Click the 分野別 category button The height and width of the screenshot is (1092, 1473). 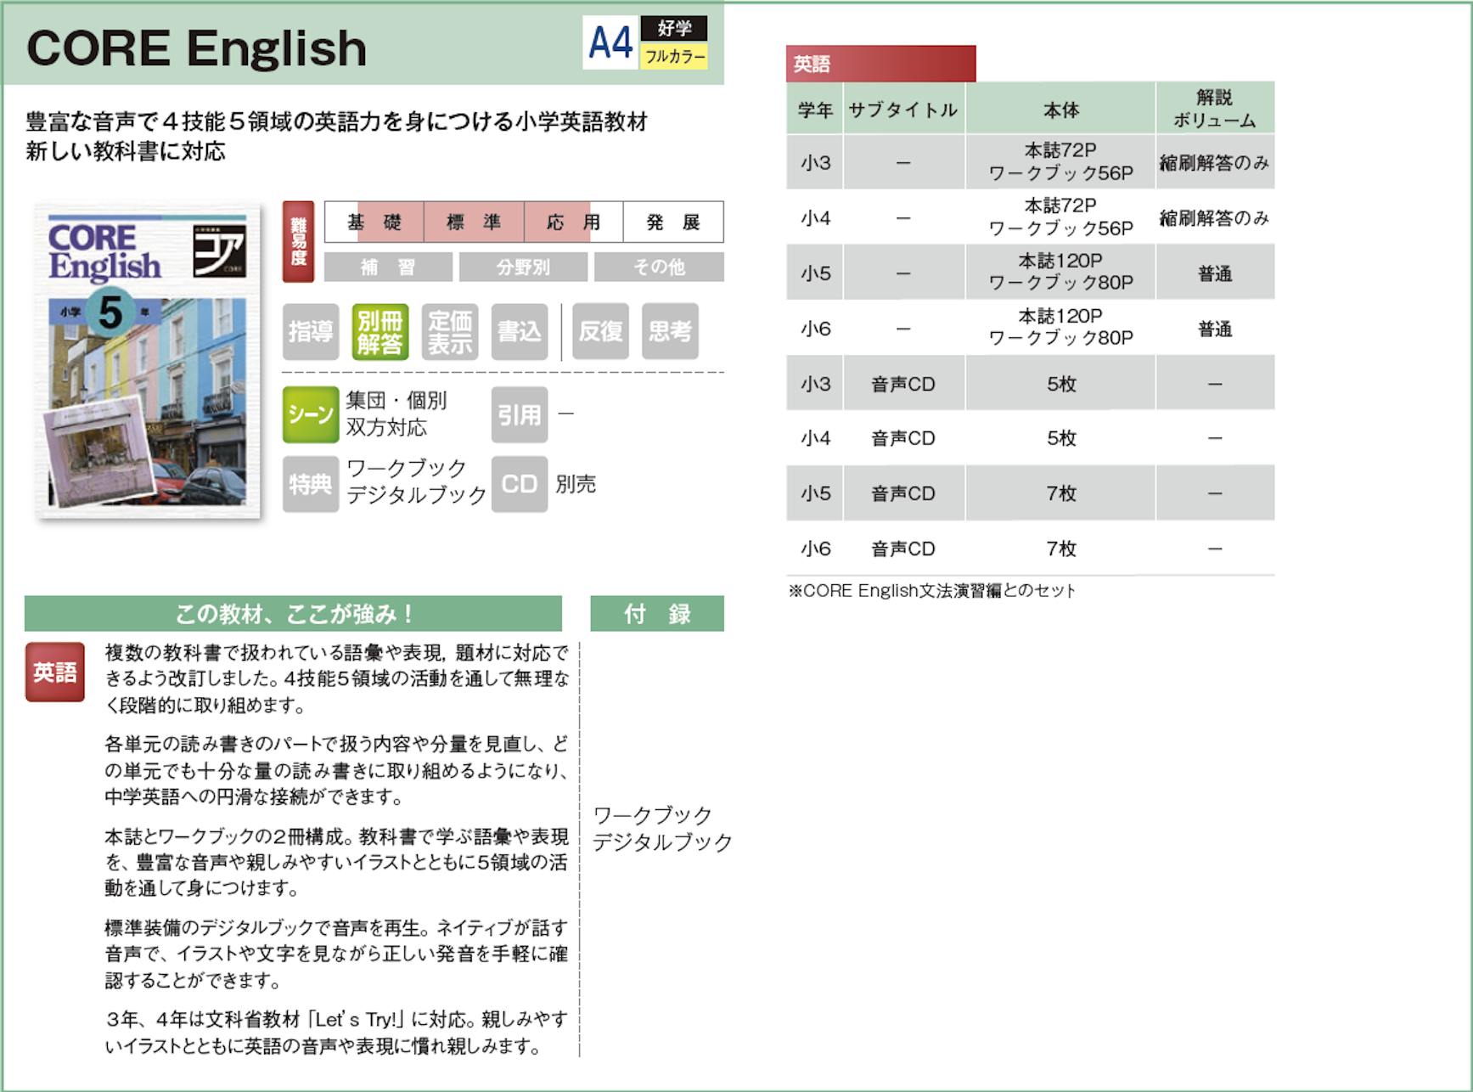point(523,267)
